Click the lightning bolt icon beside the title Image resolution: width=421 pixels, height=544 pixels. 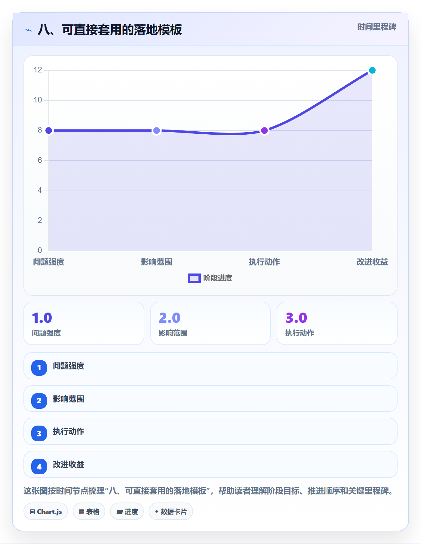pyautogui.click(x=29, y=30)
